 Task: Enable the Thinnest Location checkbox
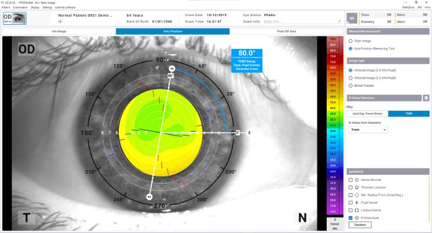click(x=350, y=187)
